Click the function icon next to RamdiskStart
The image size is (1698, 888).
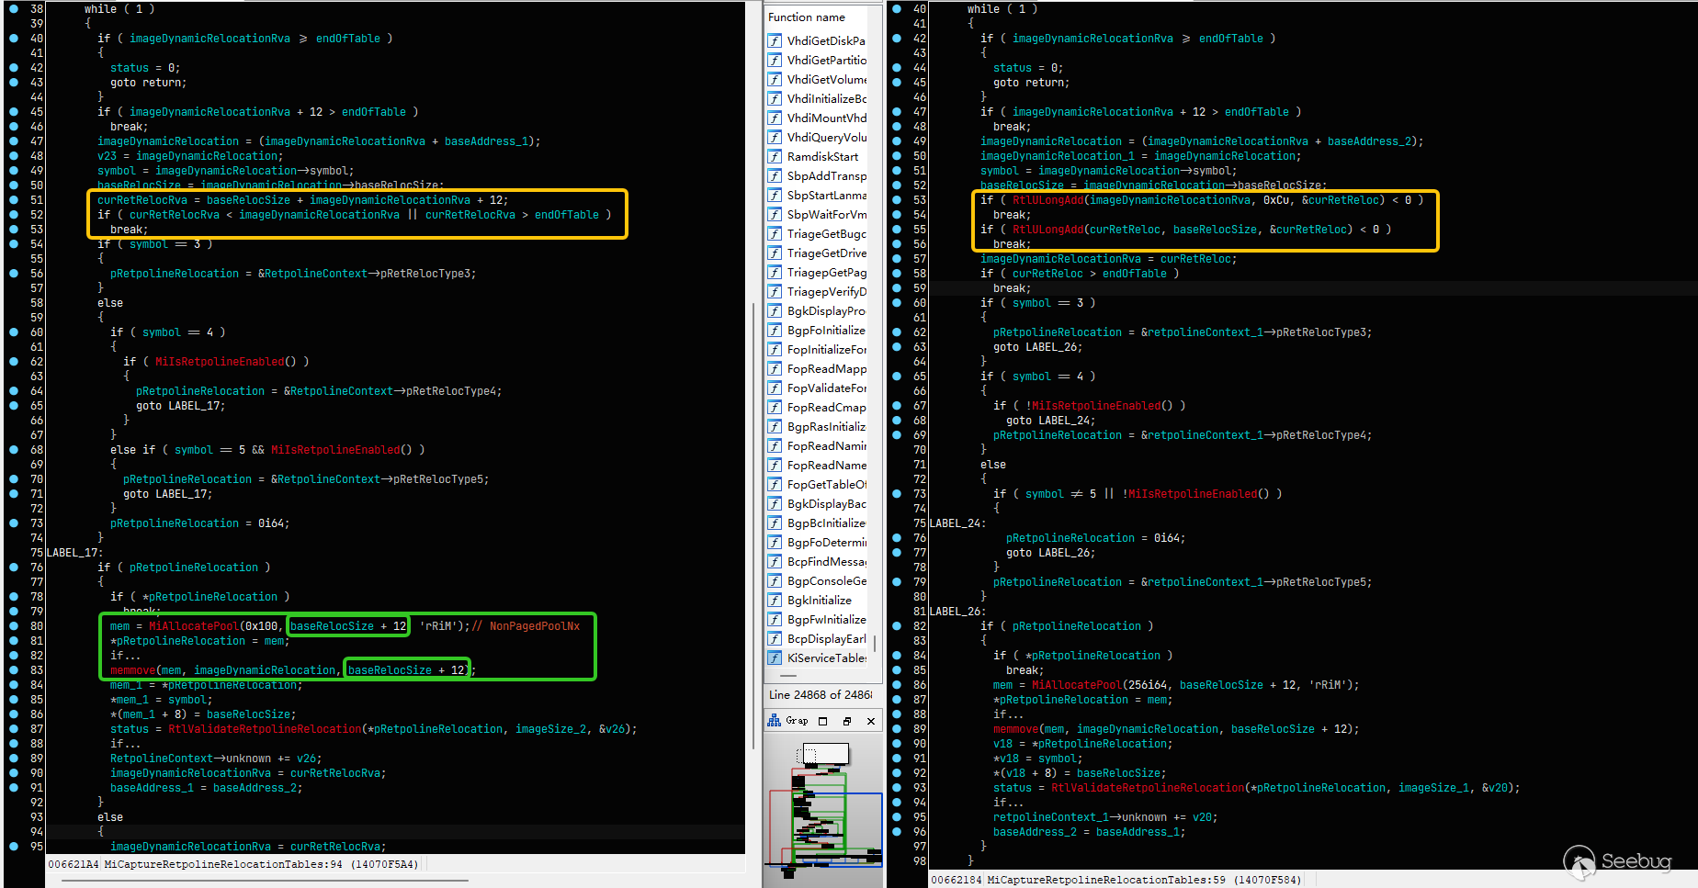click(775, 156)
